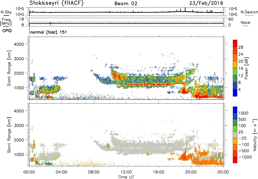Pick the bright blue bottom segment of Power colorbar

coord(235,93)
